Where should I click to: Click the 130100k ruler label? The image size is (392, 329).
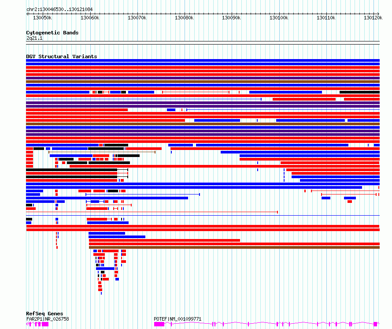[279, 18]
